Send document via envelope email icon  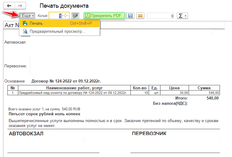pos(140,15)
